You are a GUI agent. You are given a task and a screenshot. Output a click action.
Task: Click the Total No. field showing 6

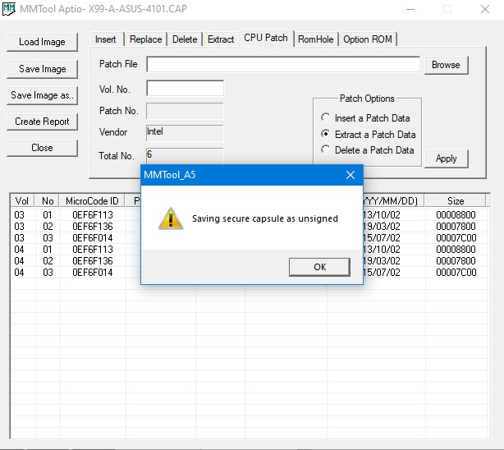[x=185, y=156]
